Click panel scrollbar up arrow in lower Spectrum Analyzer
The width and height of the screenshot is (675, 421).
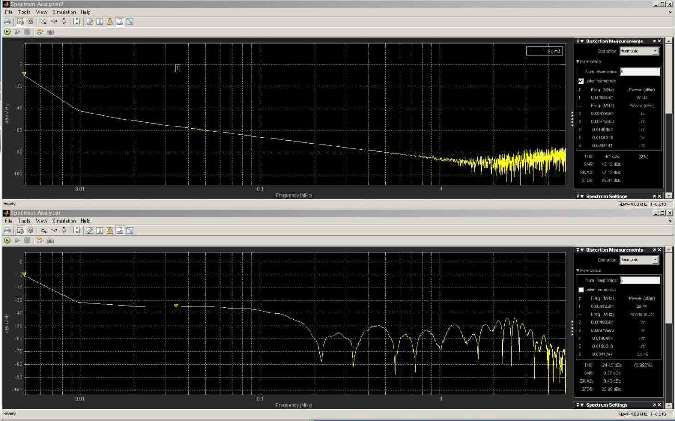click(669, 250)
